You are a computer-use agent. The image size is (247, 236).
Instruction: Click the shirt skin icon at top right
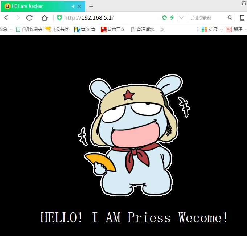coord(244,3)
